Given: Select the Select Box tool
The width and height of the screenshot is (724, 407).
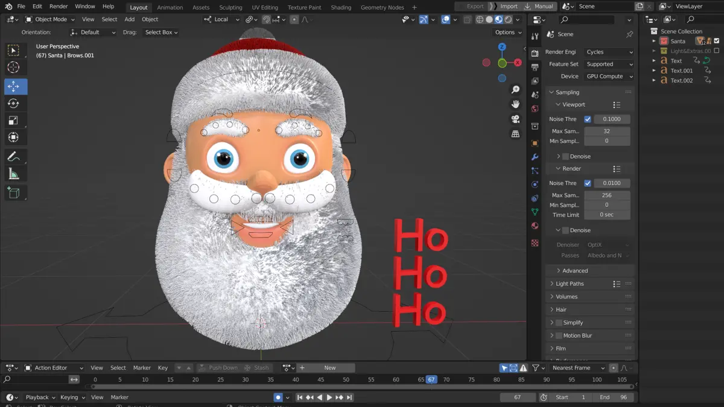Looking at the screenshot, I should click(x=13, y=50).
